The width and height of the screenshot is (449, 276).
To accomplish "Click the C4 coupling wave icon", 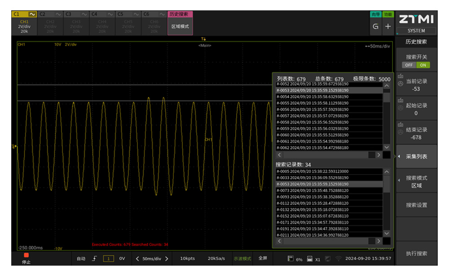I will coord(110,14).
